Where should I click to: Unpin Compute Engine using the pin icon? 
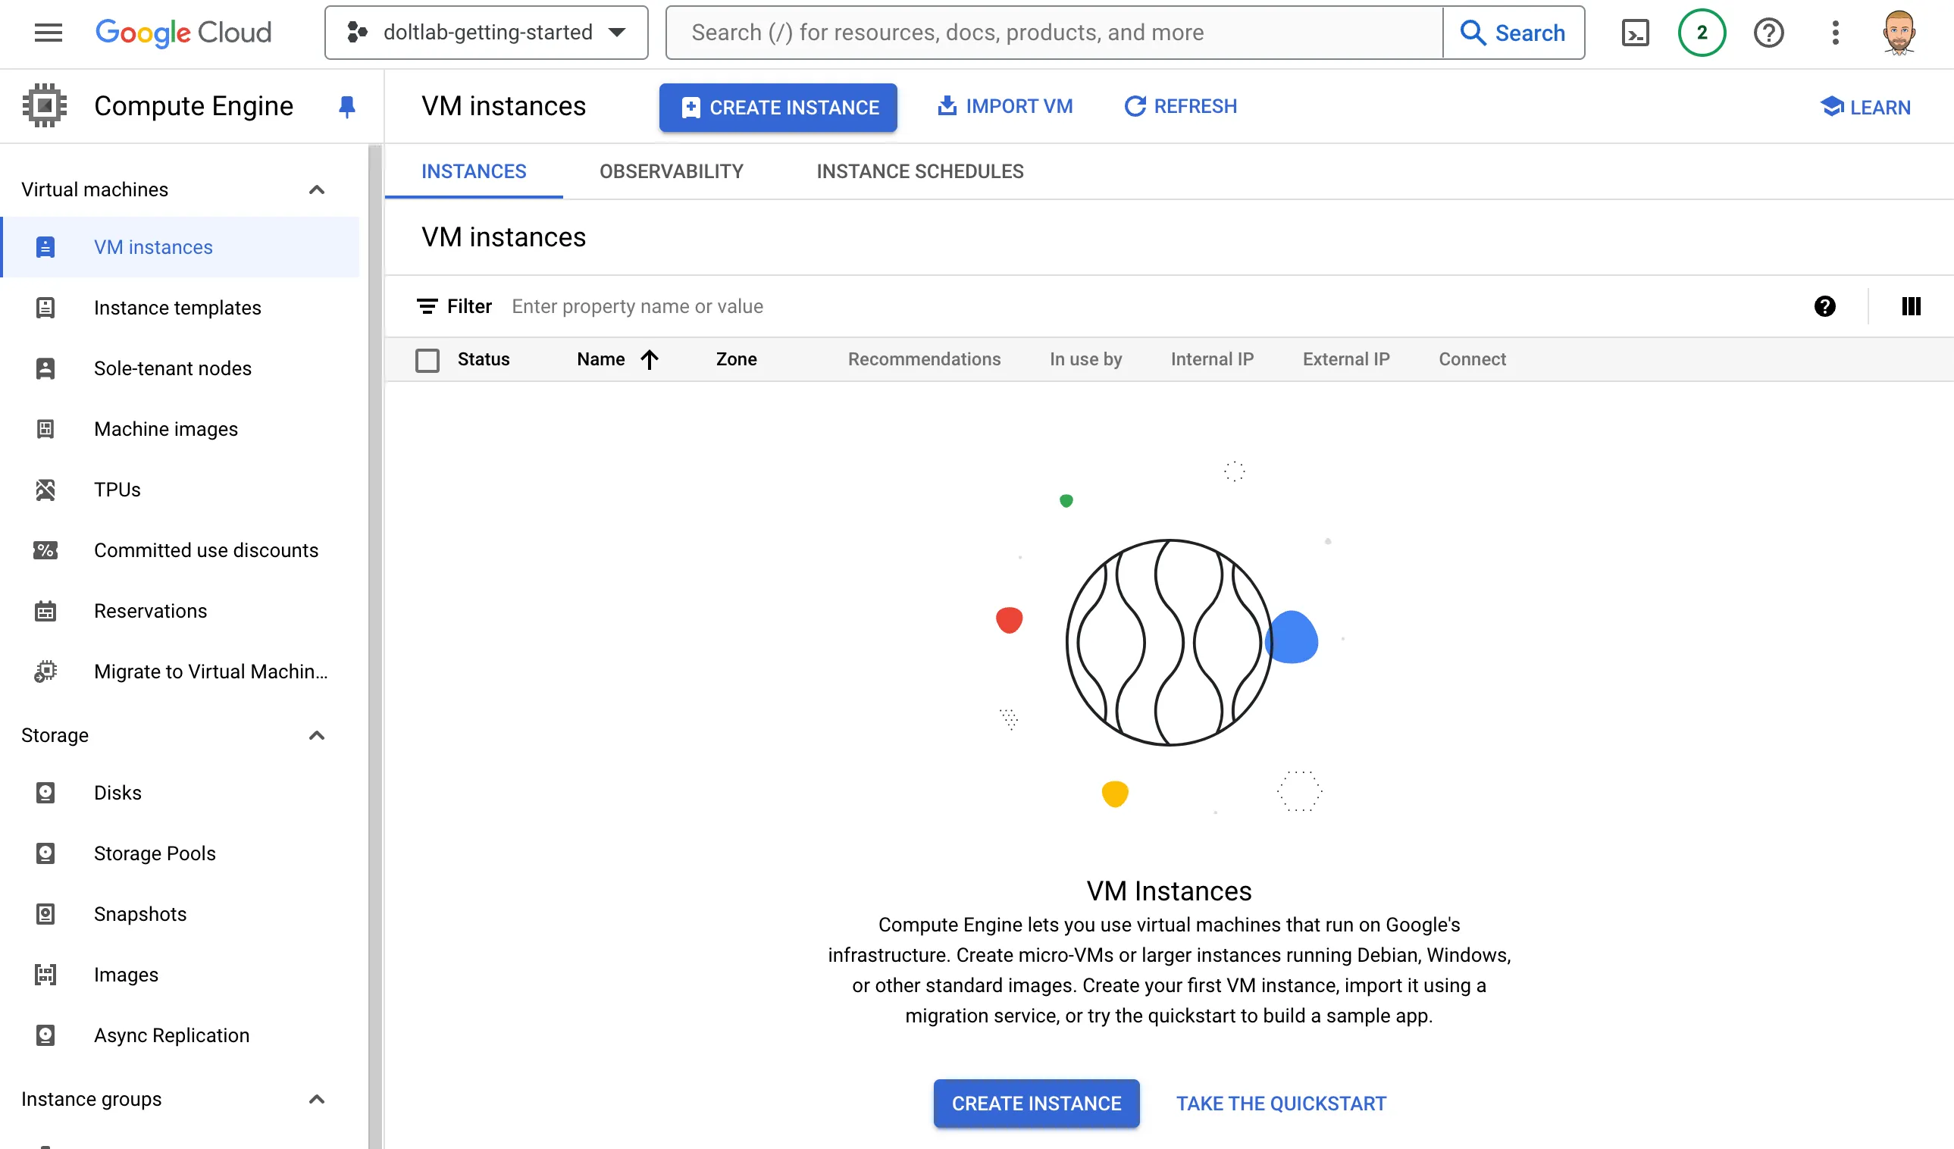coord(346,106)
